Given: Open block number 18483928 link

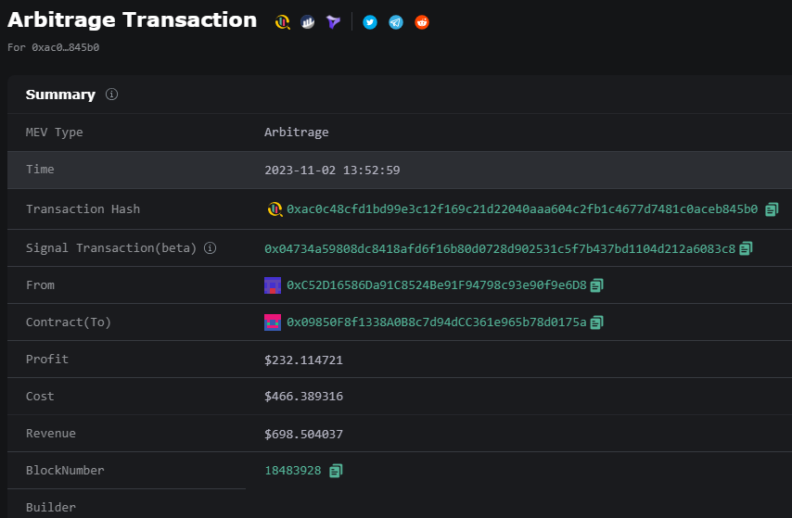Looking at the screenshot, I should point(293,471).
